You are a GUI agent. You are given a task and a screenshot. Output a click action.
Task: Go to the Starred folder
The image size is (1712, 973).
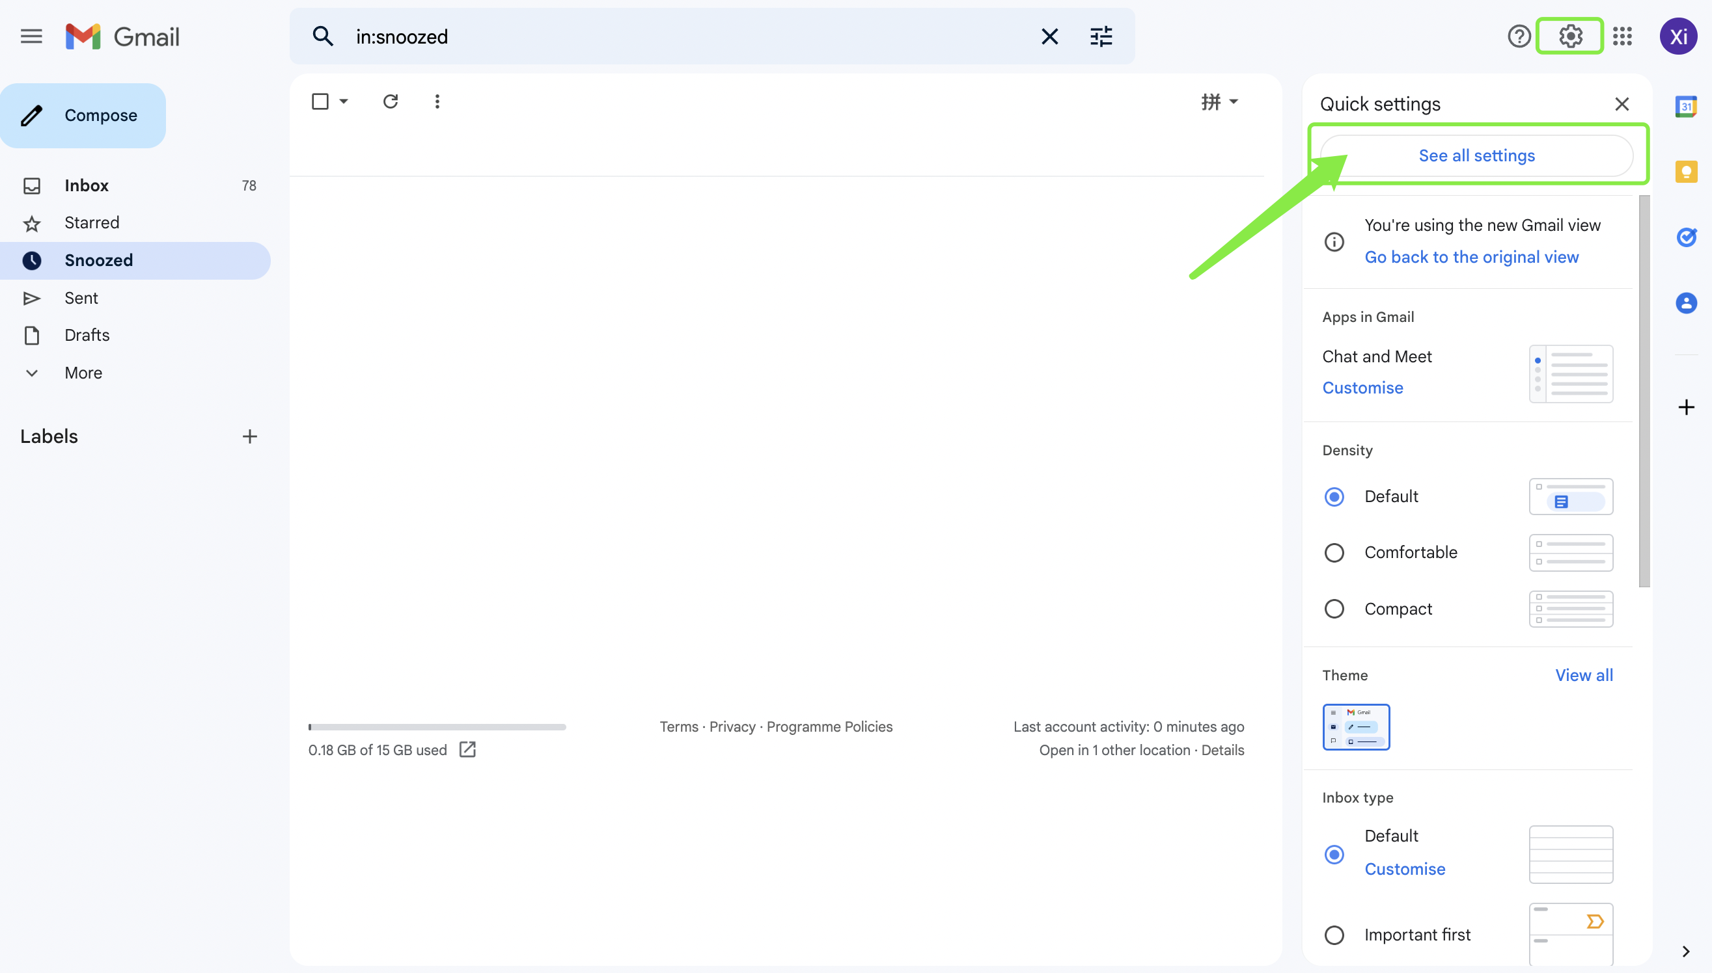(x=92, y=222)
